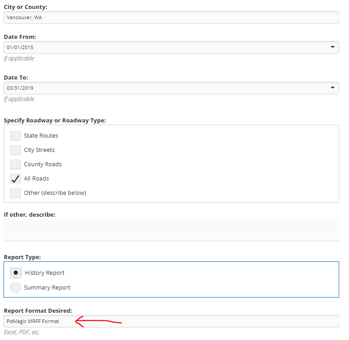Screen dimensions: 349x340
Task: Select the History Report radio button
Action: 16,273
